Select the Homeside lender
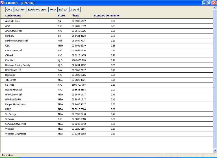The height and width of the screenshot is (158, 217). click(10, 75)
